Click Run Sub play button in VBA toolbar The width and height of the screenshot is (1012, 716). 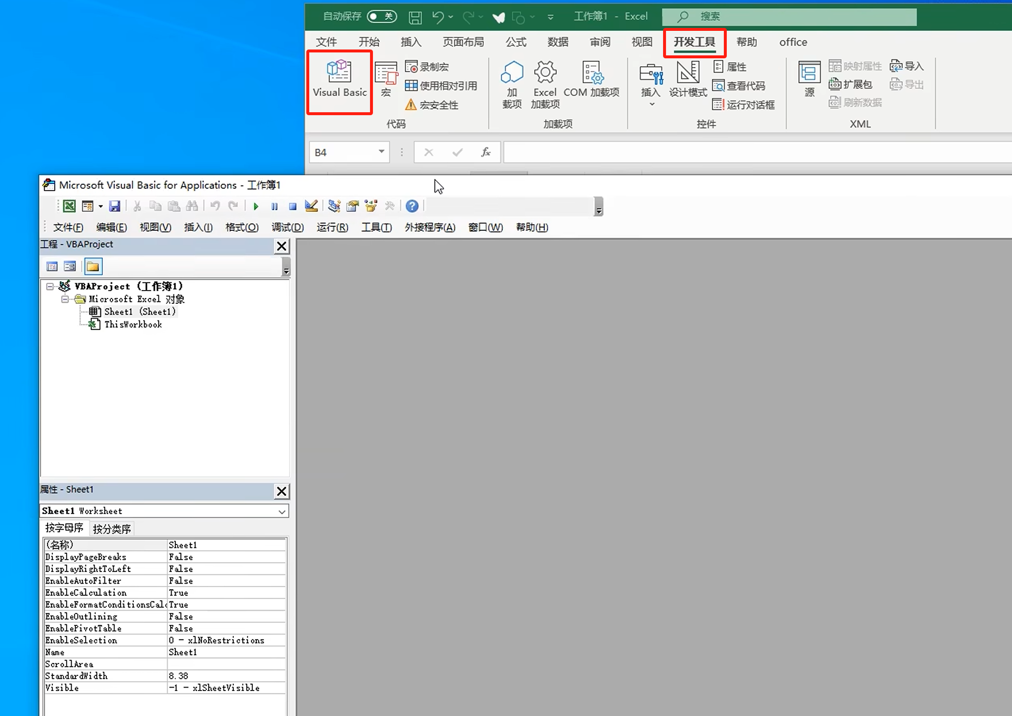tap(256, 206)
